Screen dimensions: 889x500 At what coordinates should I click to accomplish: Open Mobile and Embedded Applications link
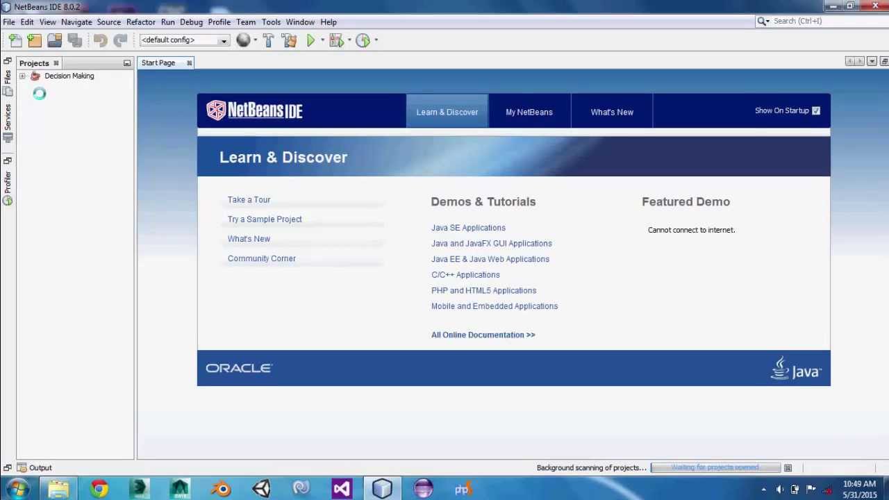tap(495, 306)
